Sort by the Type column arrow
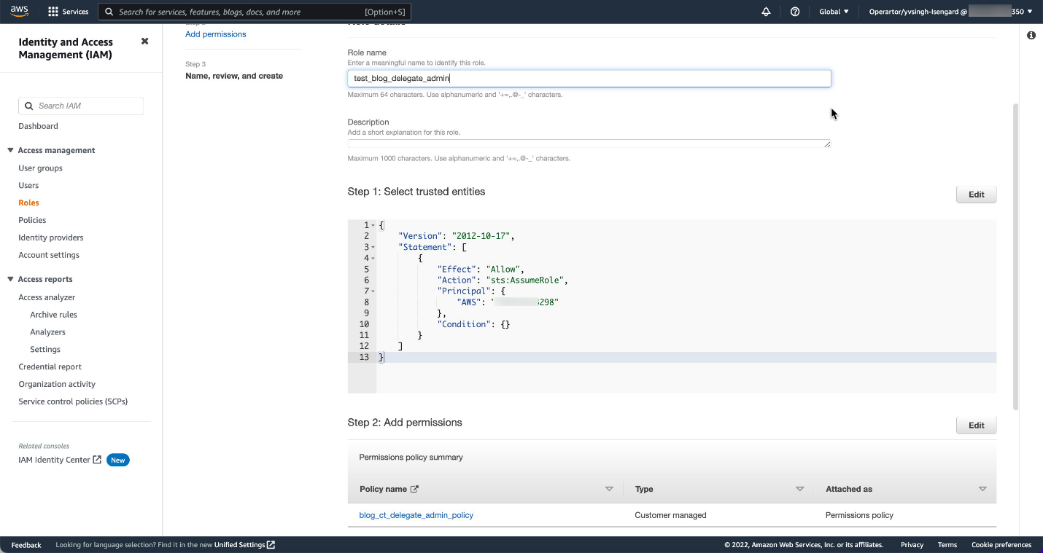This screenshot has width=1043, height=553. (799, 489)
